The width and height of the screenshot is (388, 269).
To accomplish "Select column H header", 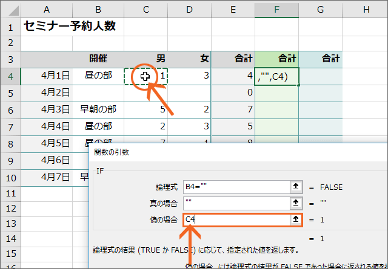I will 365,10.
